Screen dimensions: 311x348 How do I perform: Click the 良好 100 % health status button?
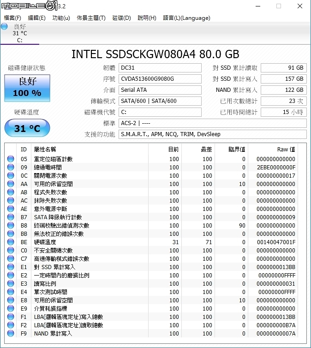pyautogui.click(x=27, y=88)
